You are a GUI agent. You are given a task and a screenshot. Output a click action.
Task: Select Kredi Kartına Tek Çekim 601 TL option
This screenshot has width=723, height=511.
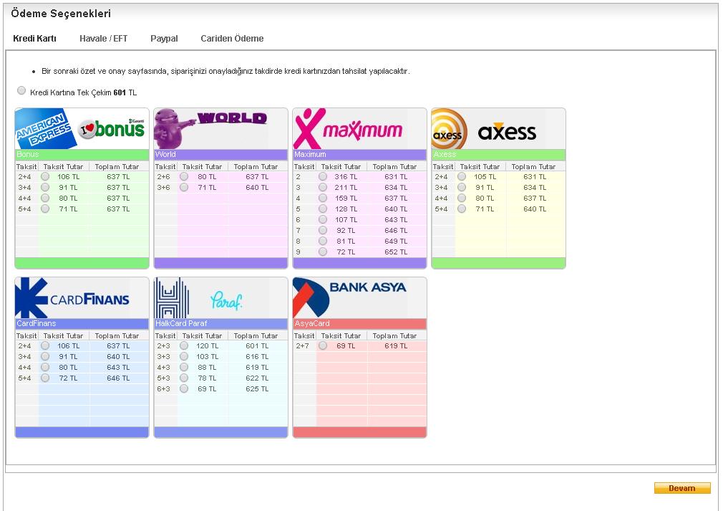21,90
